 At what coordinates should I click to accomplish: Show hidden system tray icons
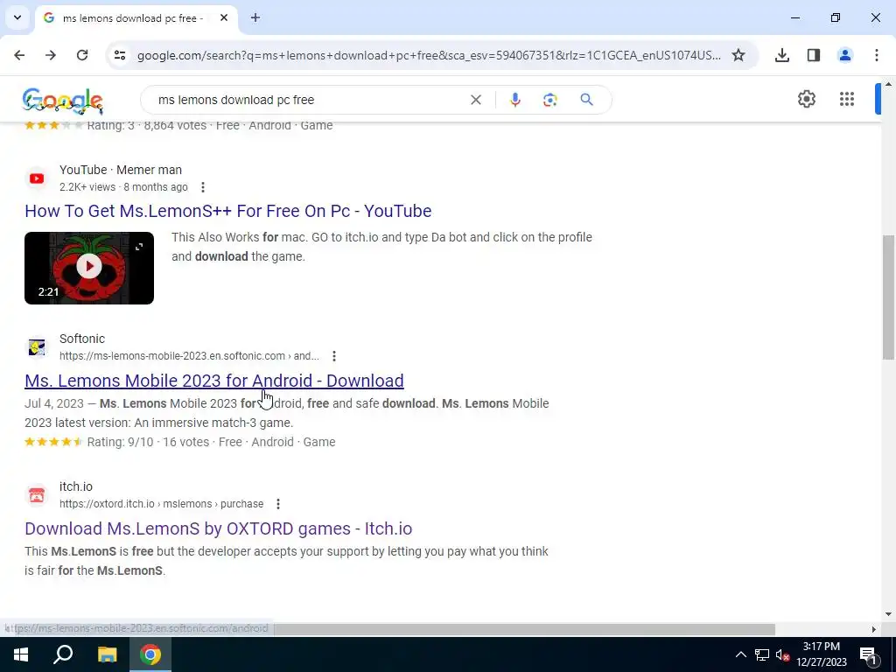pos(740,654)
